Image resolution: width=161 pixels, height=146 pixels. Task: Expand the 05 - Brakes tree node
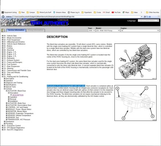coord(3,46)
